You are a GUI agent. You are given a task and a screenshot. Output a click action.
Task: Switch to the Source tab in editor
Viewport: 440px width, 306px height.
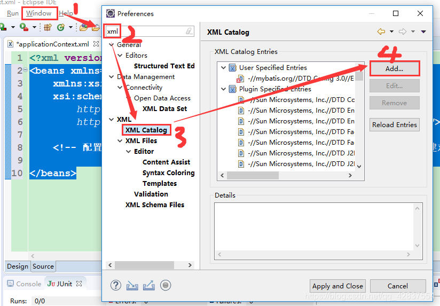tap(43, 266)
